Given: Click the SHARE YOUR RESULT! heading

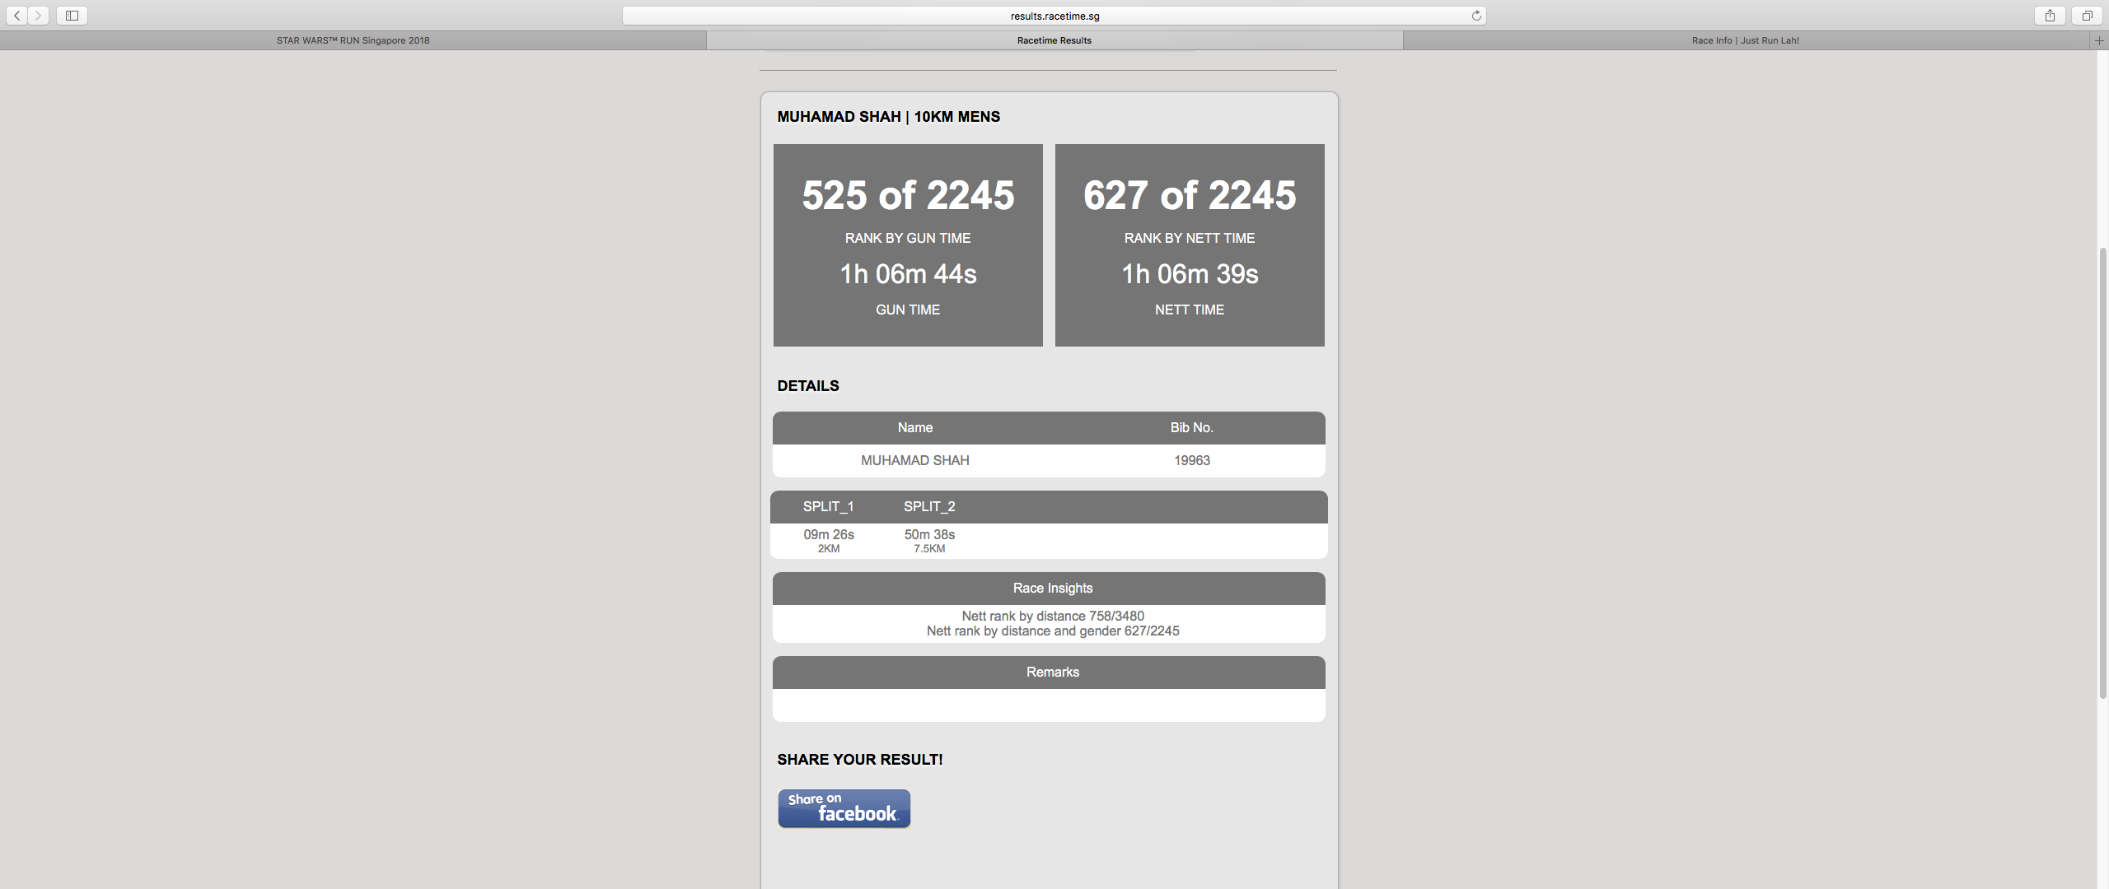Looking at the screenshot, I should pyautogui.click(x=860, y=760).
